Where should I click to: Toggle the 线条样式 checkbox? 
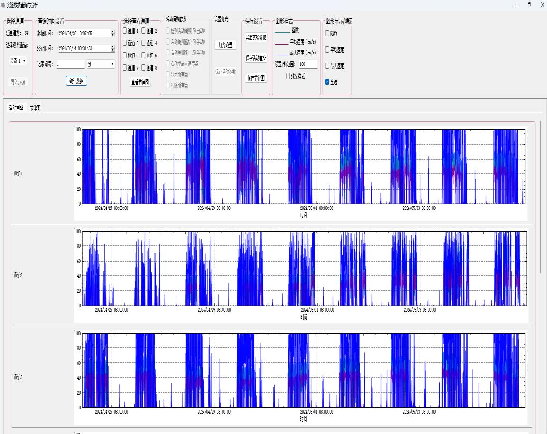pos(288,76)
